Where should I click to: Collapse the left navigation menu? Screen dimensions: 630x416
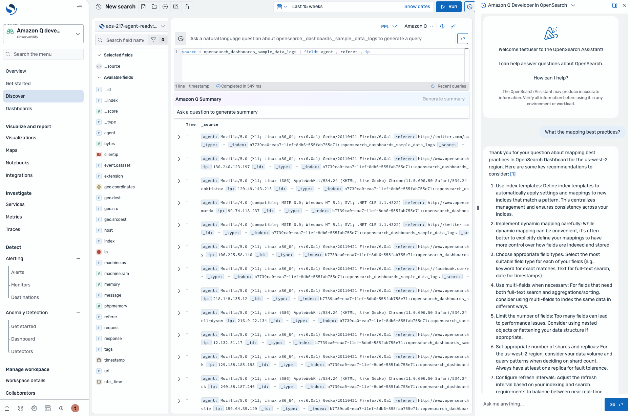tap(80, 6)
